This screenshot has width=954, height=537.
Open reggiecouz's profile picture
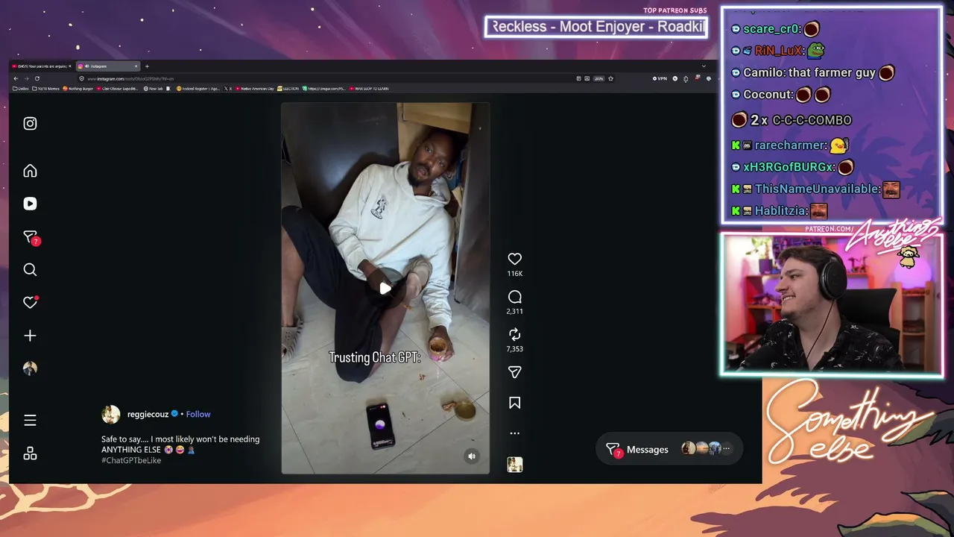pyautogui.click(x=111, y=415)
